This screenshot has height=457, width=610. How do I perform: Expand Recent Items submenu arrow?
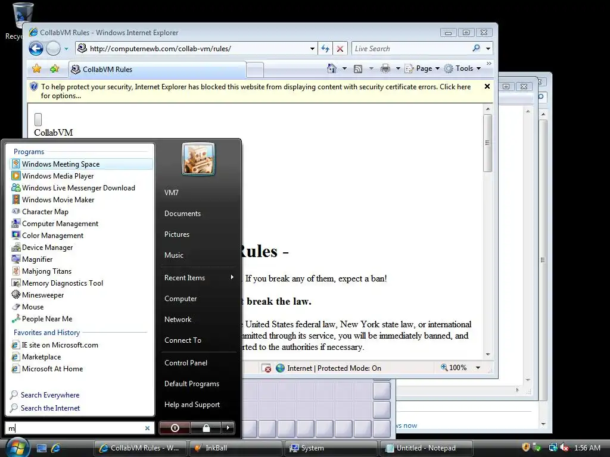[x=232, y=277]
